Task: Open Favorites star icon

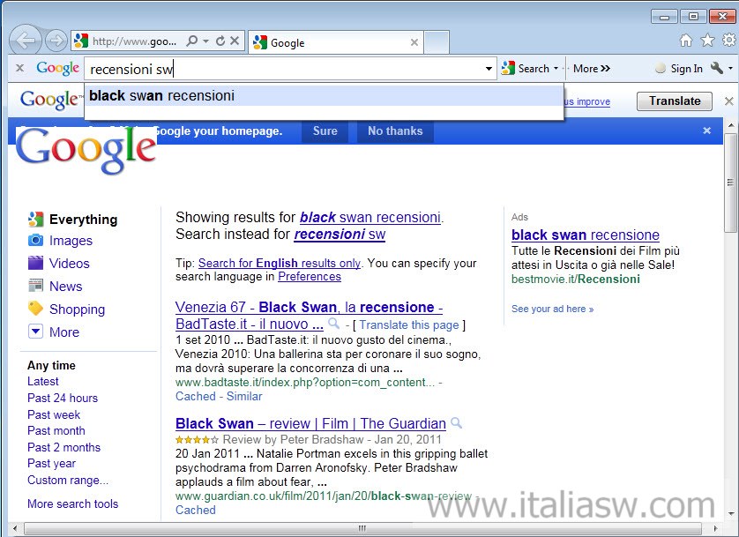Action: [x=707, y=41]
